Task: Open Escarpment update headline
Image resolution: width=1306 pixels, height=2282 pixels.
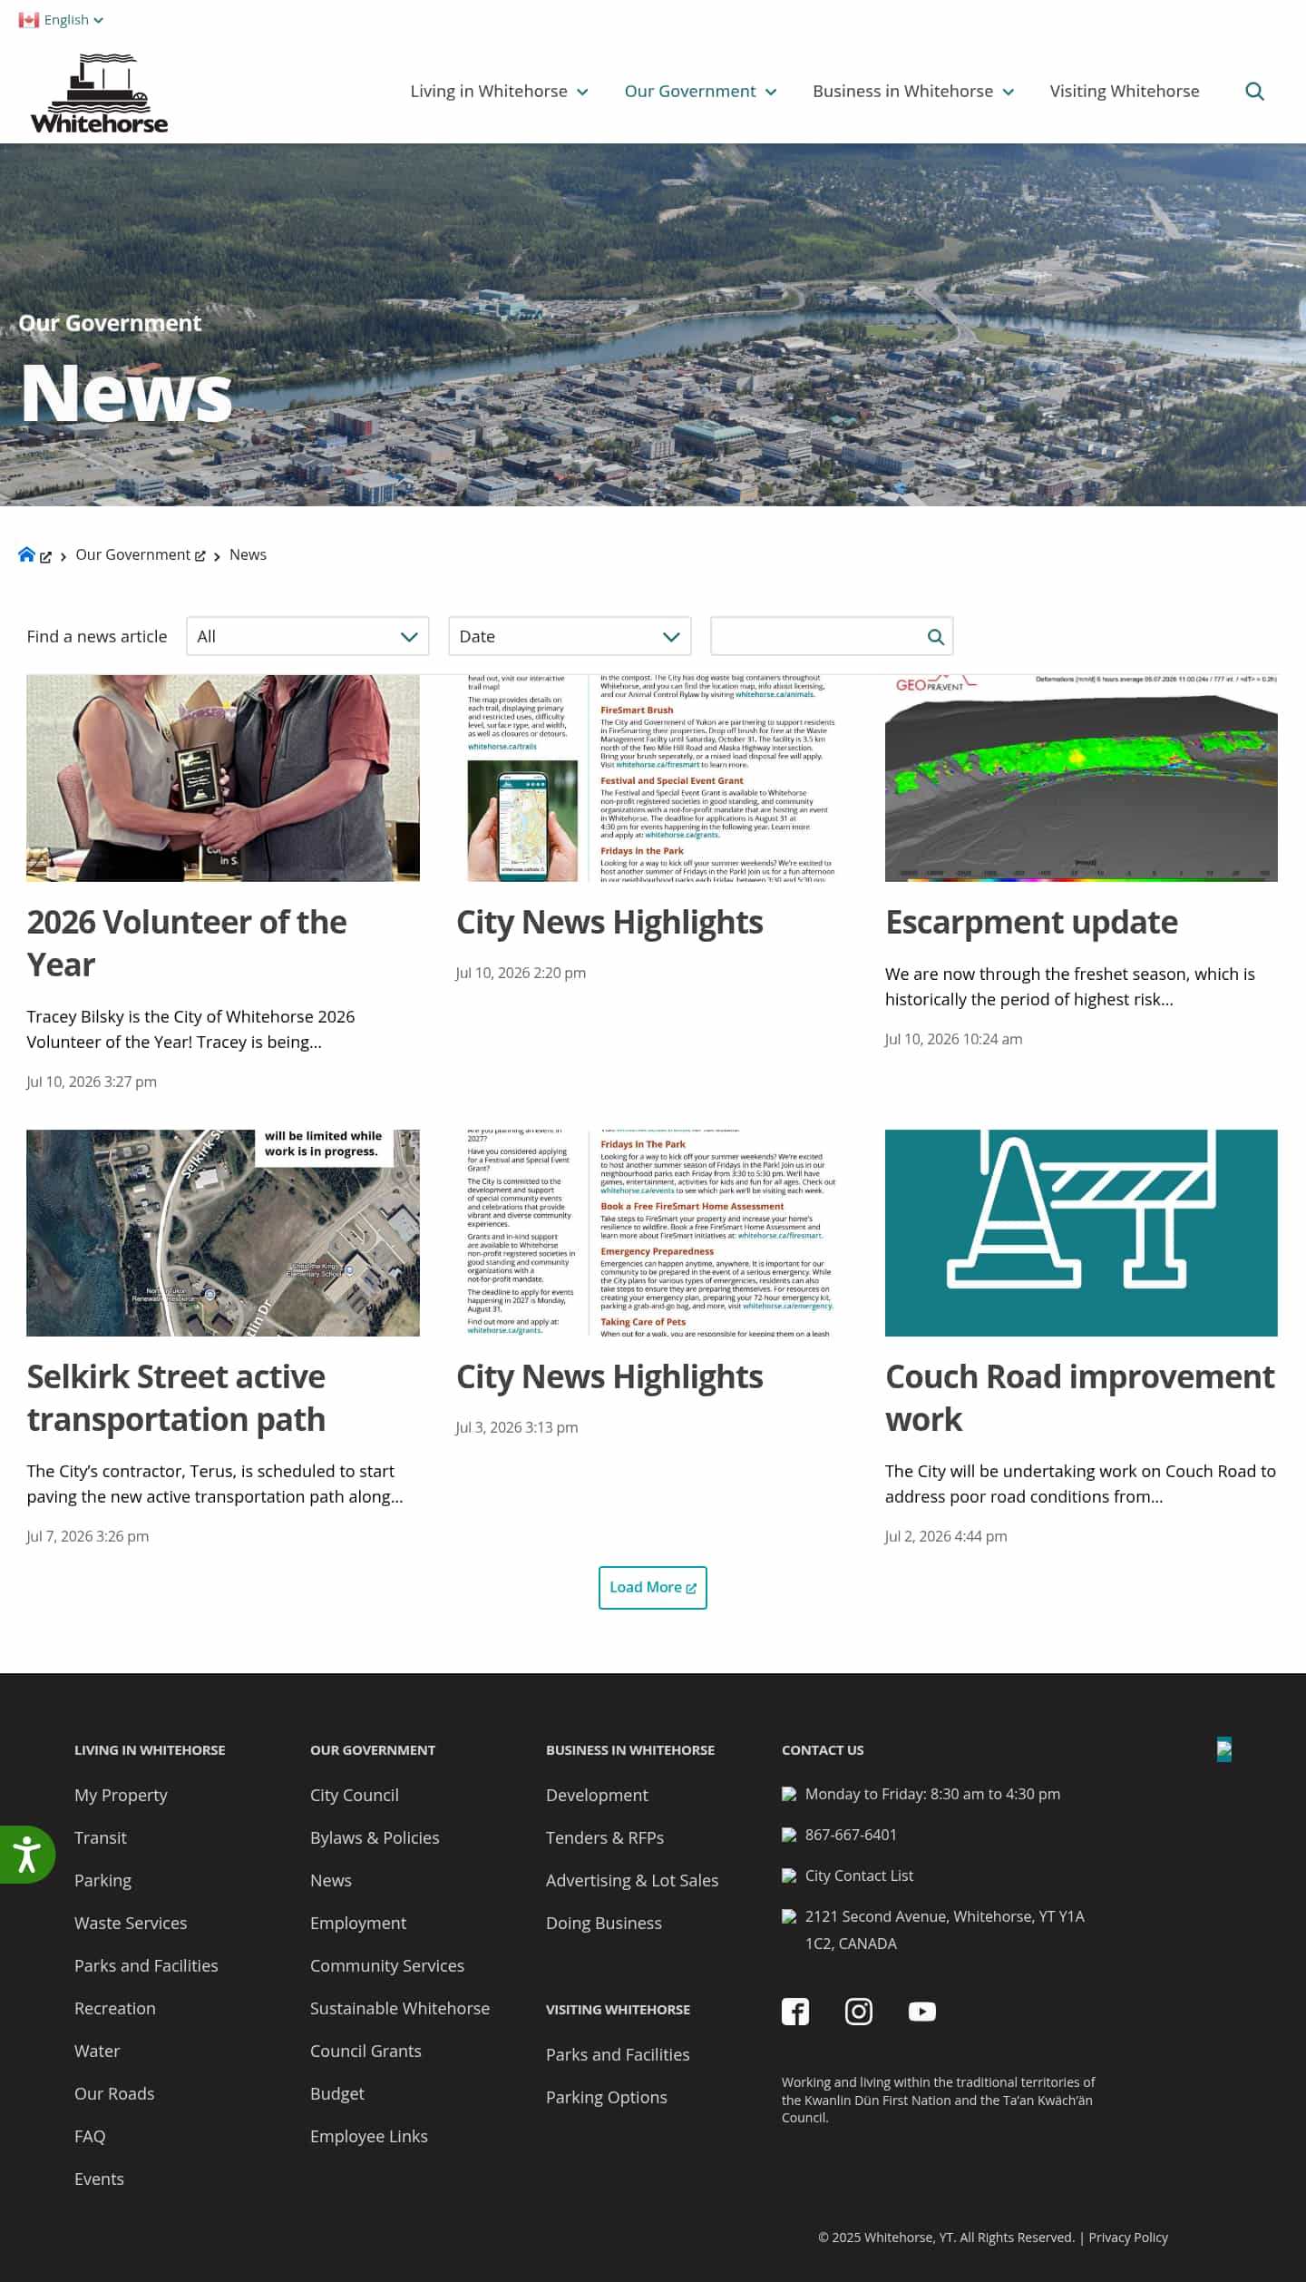Action: click(x=1031, y=922)
